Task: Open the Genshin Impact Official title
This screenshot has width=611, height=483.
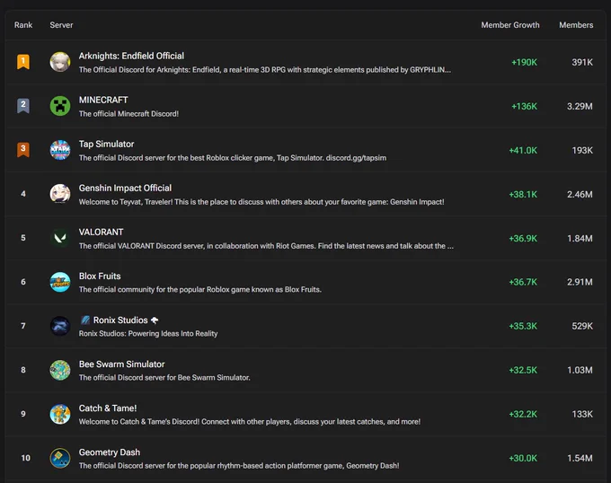Action: click(125, 188)
